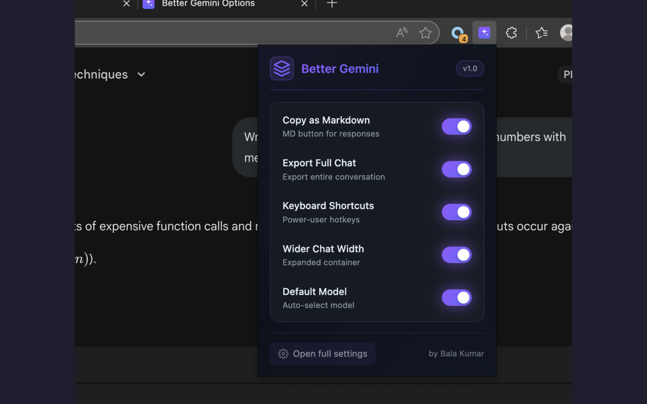Disable the Export Full Chat switch
The width and height of the screenshot is (647, 404).
pyautogui.click(x=456, y=170)
